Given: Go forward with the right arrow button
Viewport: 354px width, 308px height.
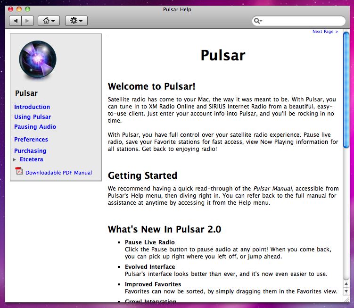Looking at the screenshot, I should [27, 21].
